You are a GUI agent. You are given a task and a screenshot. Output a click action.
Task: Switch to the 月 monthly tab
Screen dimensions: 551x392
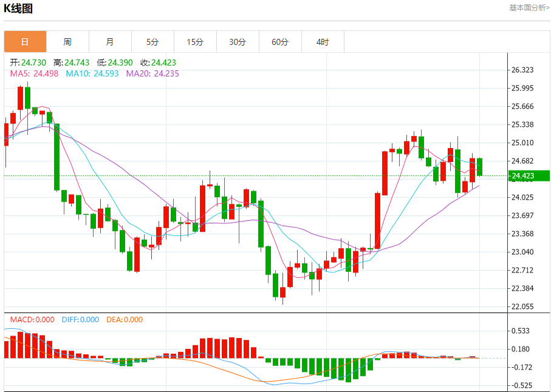click(110, 42)
